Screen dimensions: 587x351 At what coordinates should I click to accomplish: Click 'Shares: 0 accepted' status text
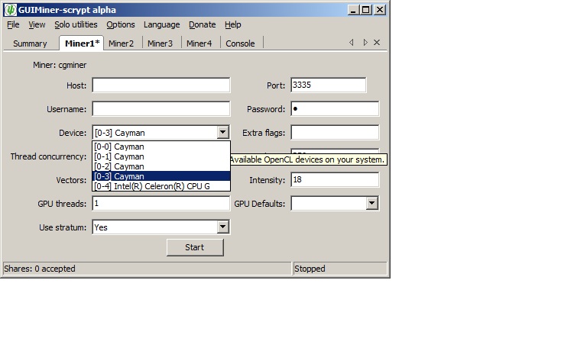(40, 269)
